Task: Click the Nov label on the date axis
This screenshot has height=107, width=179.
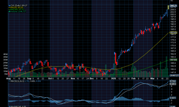Action: click(x=73, y=79)
